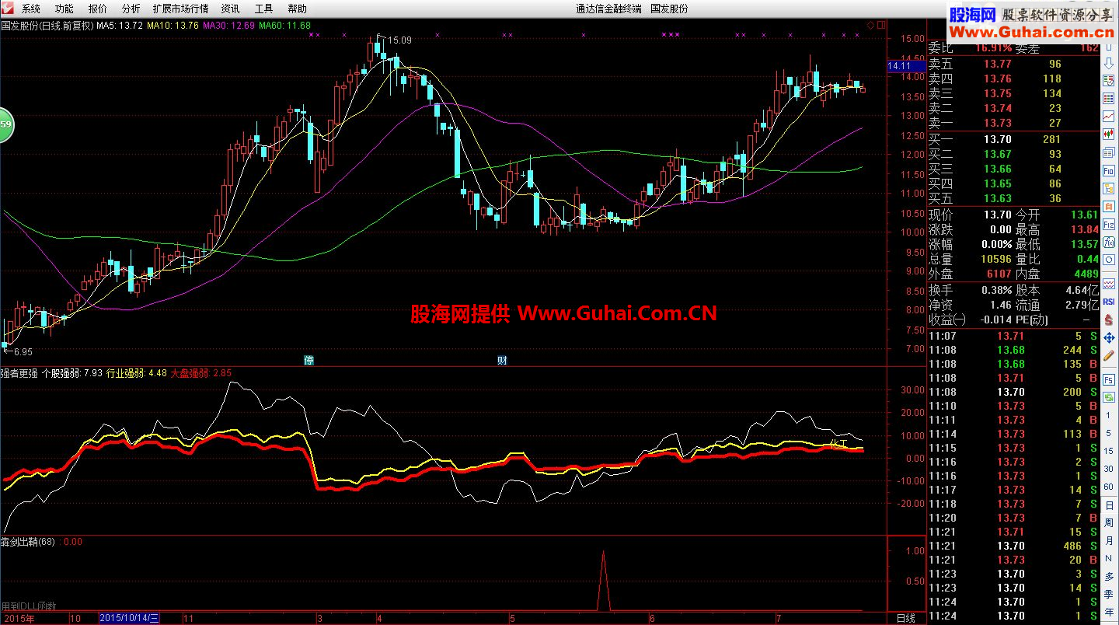Open the F10 company info icon
Viewport: 1119px width, 625px height.
1109,170
